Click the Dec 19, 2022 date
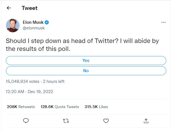Screen dimensions: 171x131 pyautogui.click(x=40, y=92)
